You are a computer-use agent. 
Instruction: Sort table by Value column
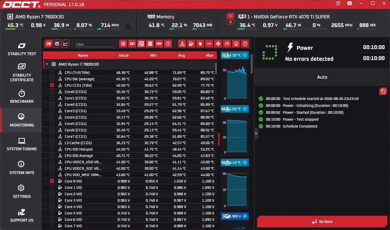point(123,55)
